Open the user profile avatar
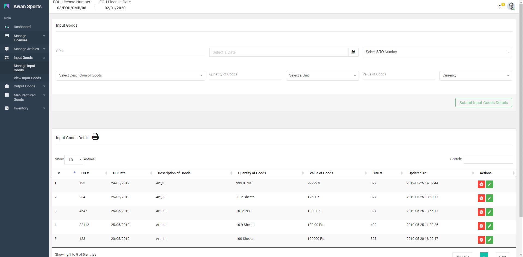Viewport: 523px width, 257px height. click(511, 7)
